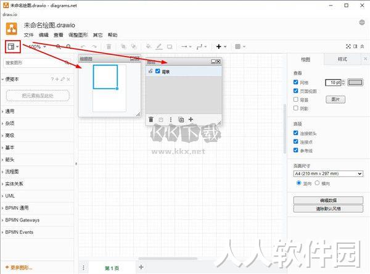Open the 文件 menu
The image size is (370, 274).
point(28,35)
